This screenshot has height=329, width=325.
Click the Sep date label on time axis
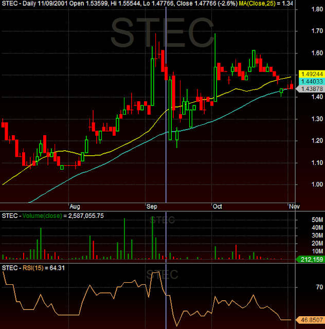click(152, 207)
